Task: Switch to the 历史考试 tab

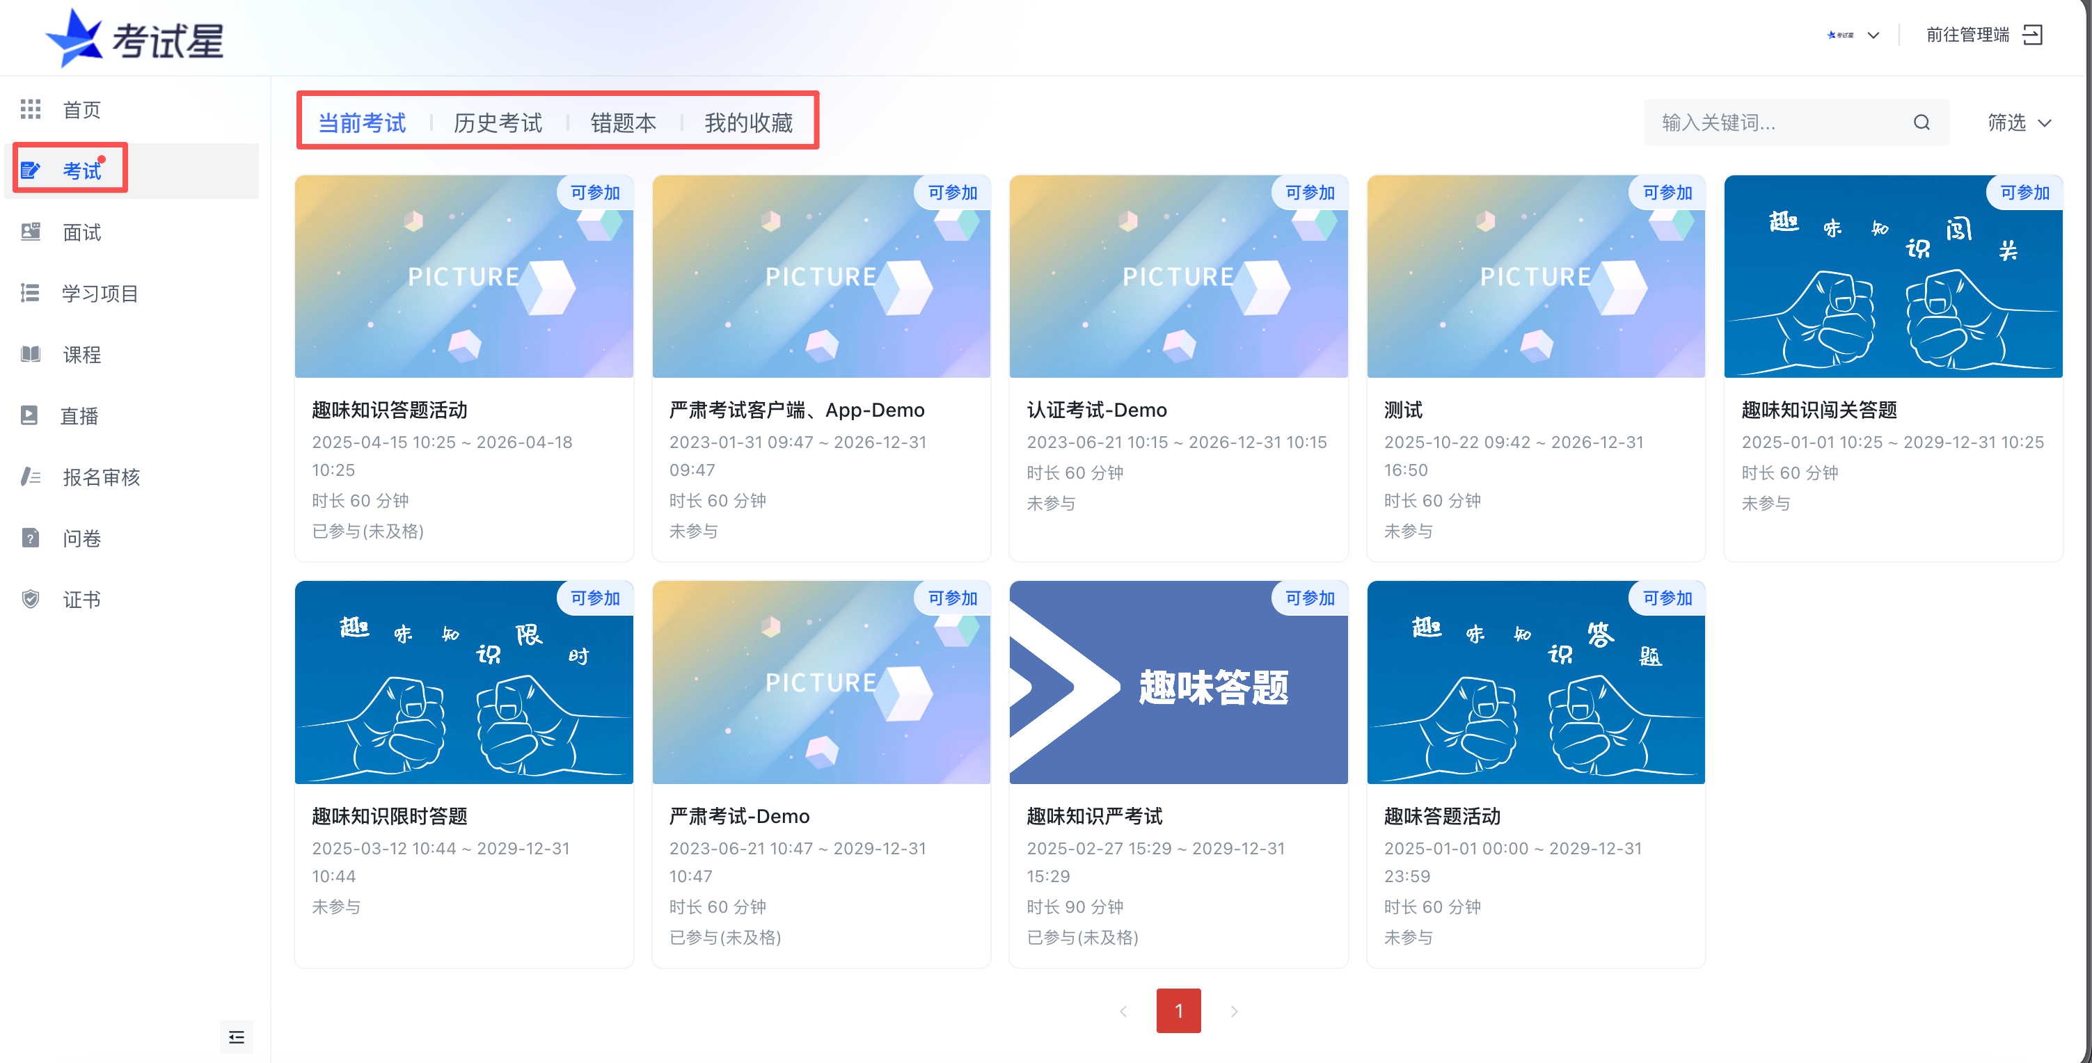Action: point(498,122)
